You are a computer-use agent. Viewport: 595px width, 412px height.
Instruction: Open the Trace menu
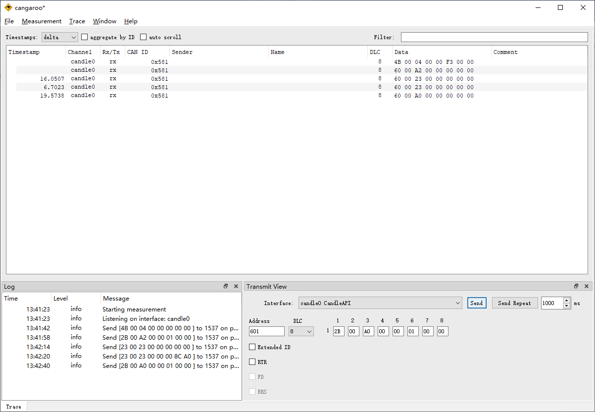pos(77,21)
